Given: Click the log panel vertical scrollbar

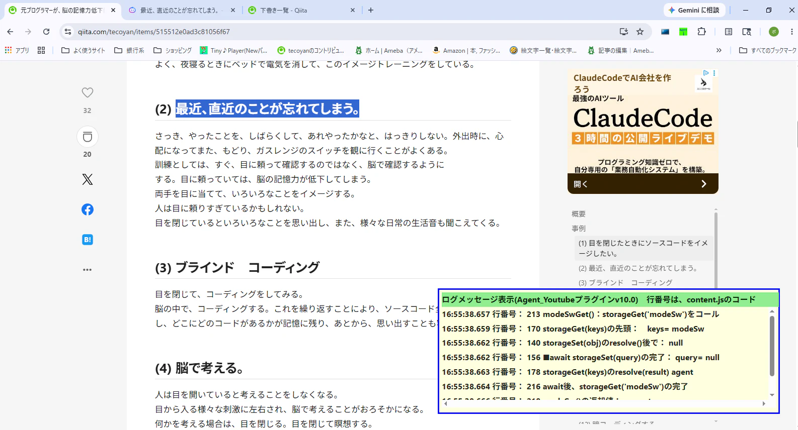Looking at the screenshot, I should point(772,346).
